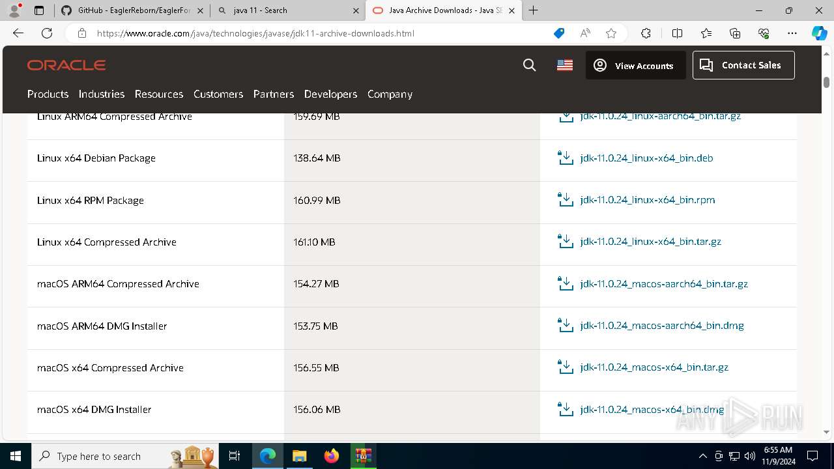The height and width of the screenshot is (469, 834).
Task: Download jdk-11.0.24_linux-x64_bin.deb
Action: [646, 158]
